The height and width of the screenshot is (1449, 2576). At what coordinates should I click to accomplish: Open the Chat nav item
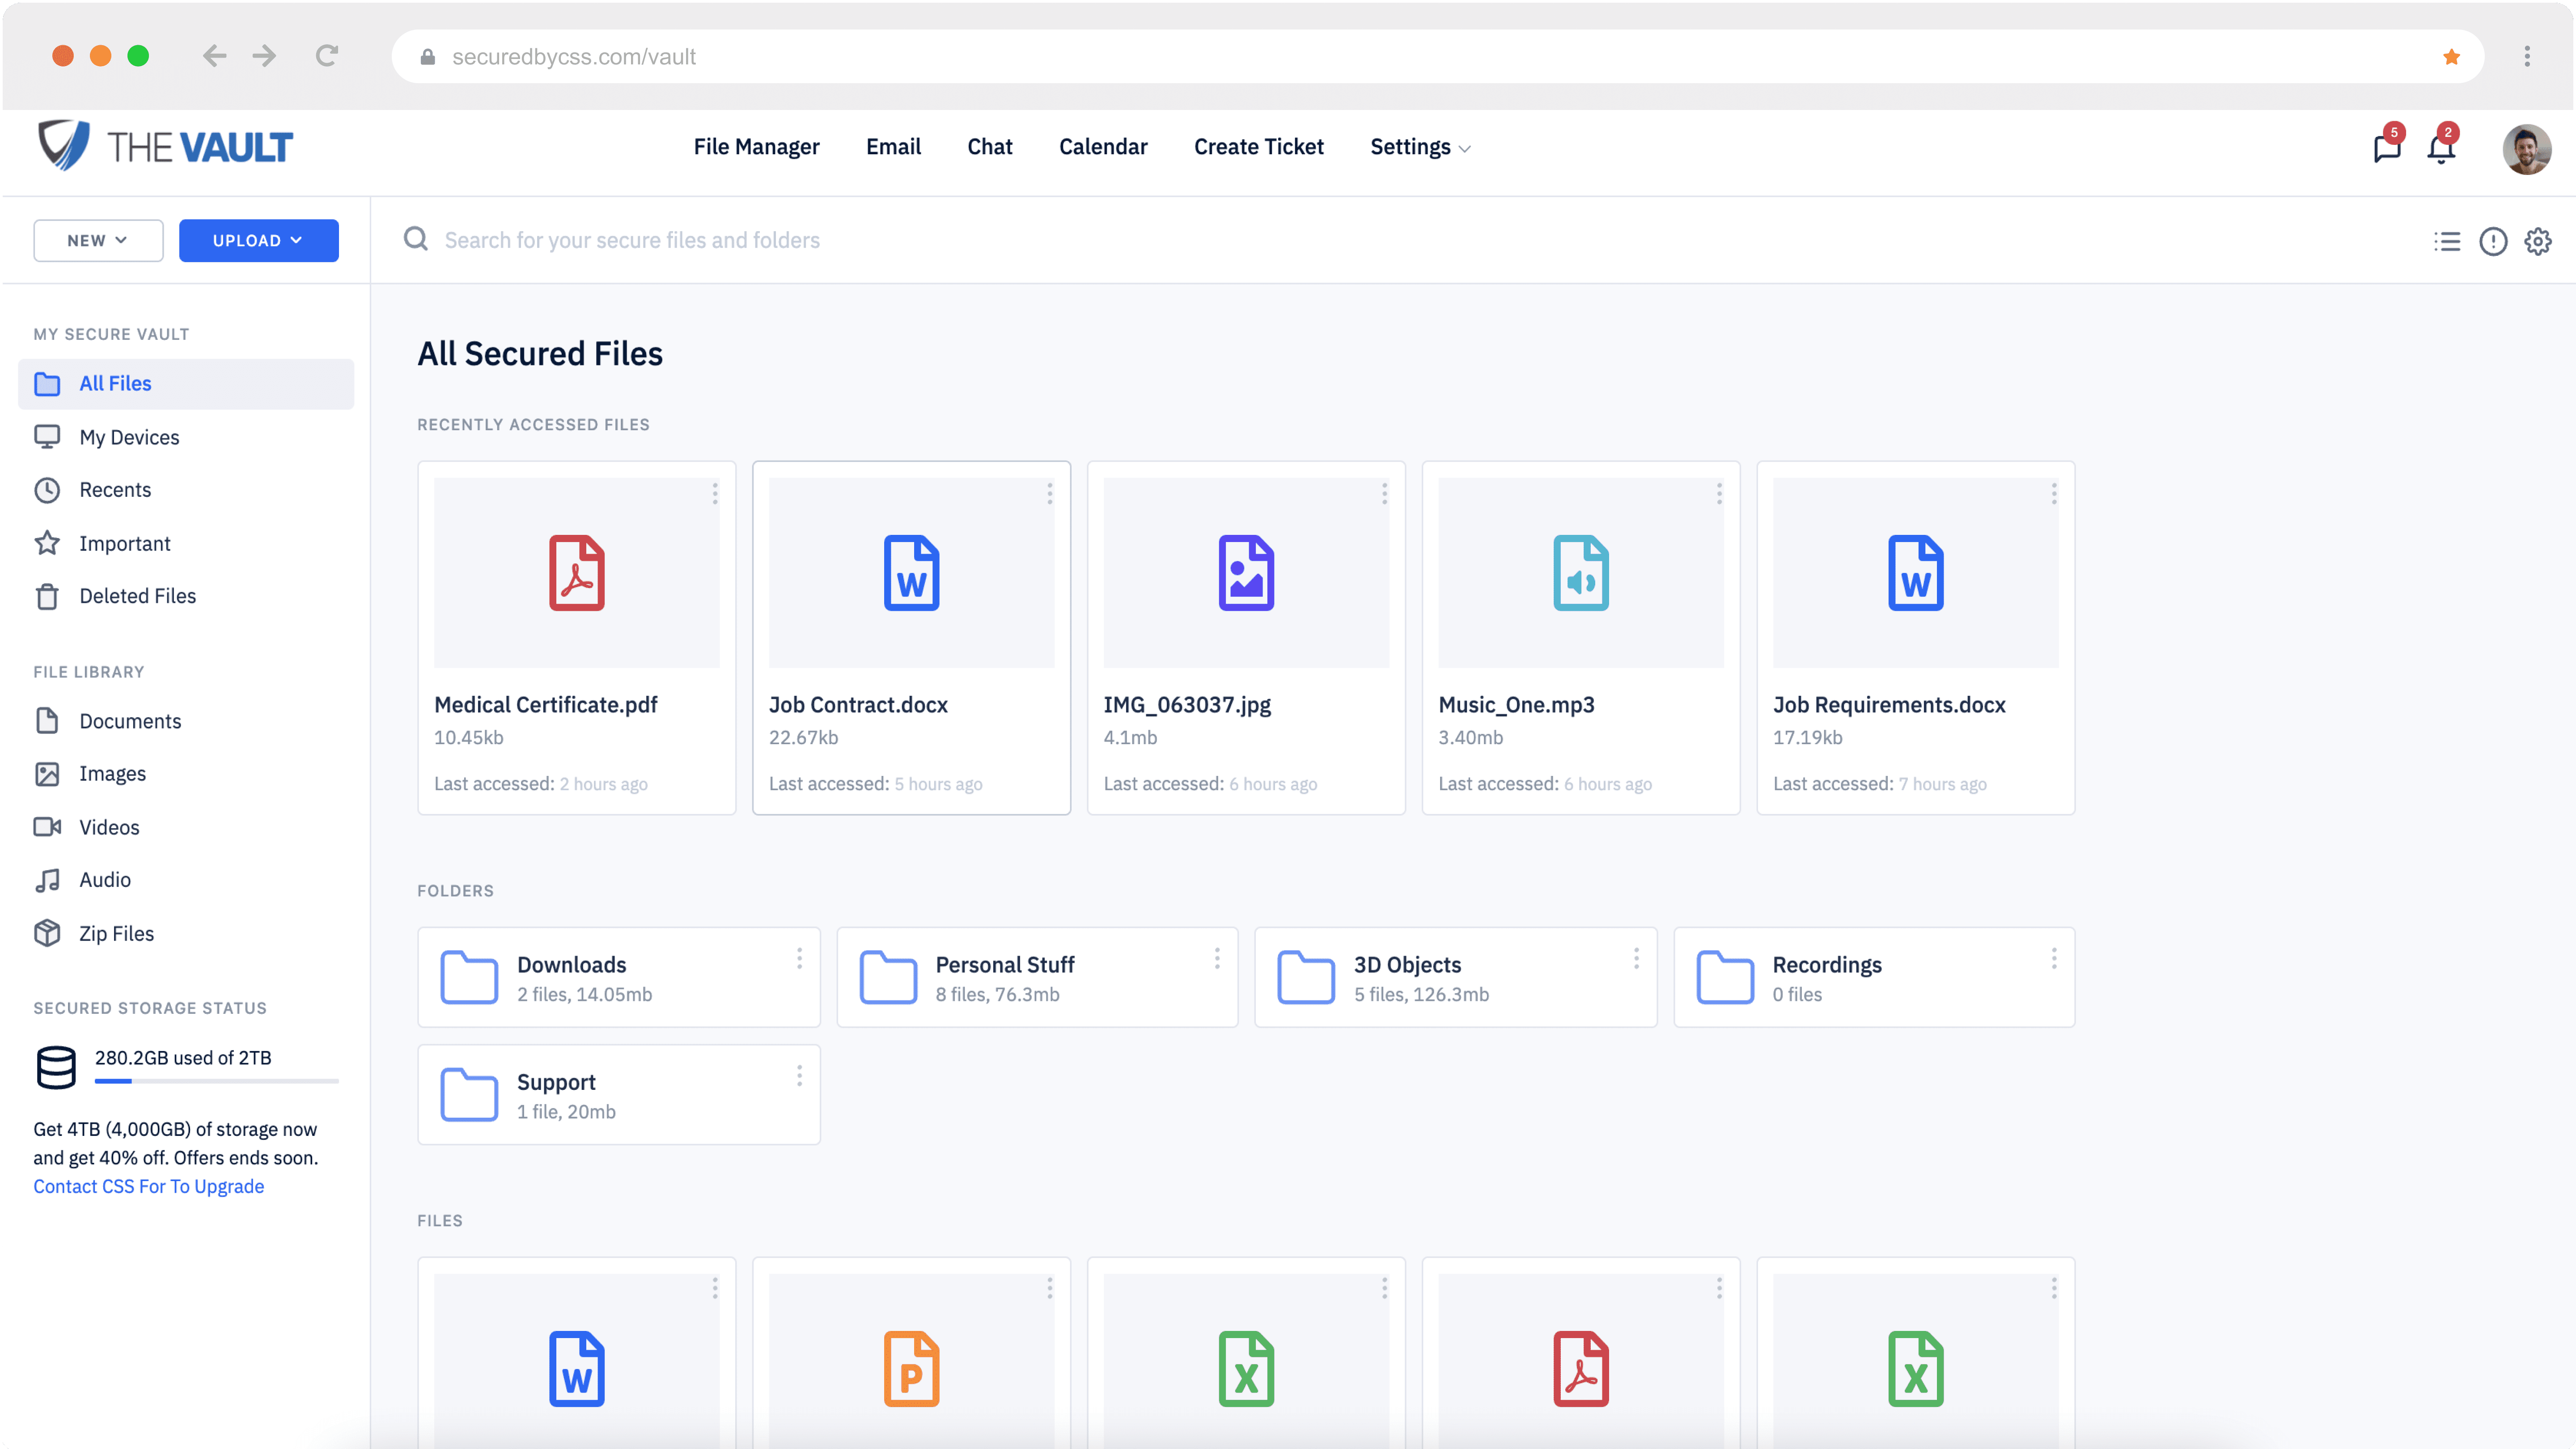click(990, 147)
